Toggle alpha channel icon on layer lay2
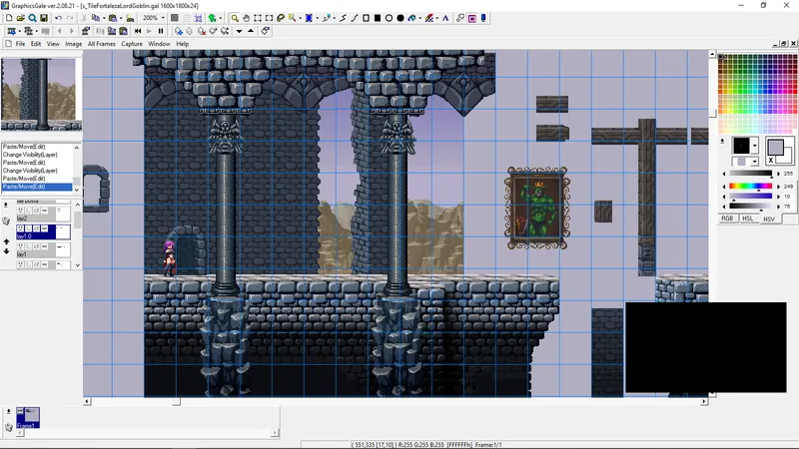The image size is (799, 449). click(x=36, y=211)
